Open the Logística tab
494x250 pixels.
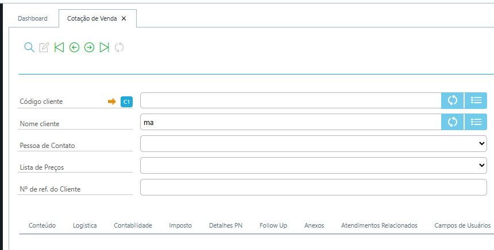tap(85, 225)
